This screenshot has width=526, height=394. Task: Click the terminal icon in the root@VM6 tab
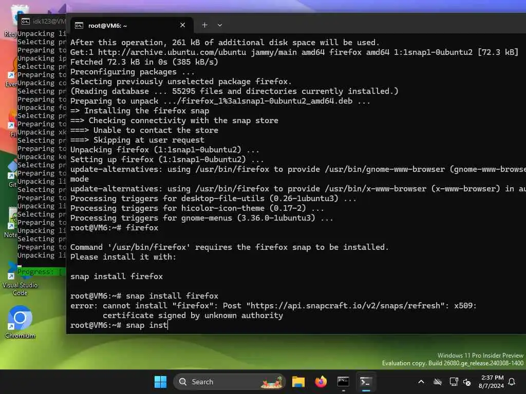[79, 26]
